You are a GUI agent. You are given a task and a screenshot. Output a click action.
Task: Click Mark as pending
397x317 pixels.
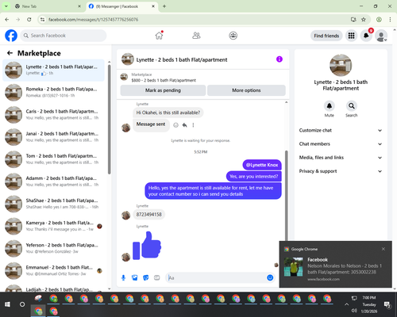pyautogui.click(x=163, y=90)
